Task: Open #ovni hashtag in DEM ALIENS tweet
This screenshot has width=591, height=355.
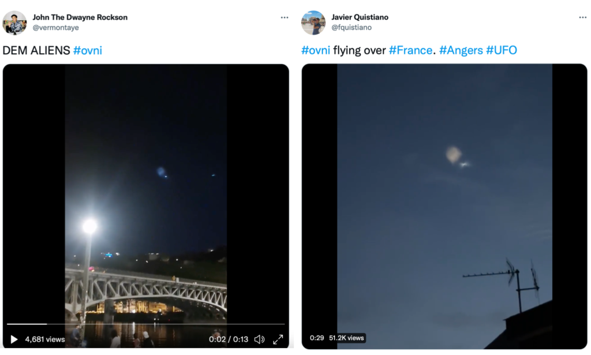Action: click(88, 50)
